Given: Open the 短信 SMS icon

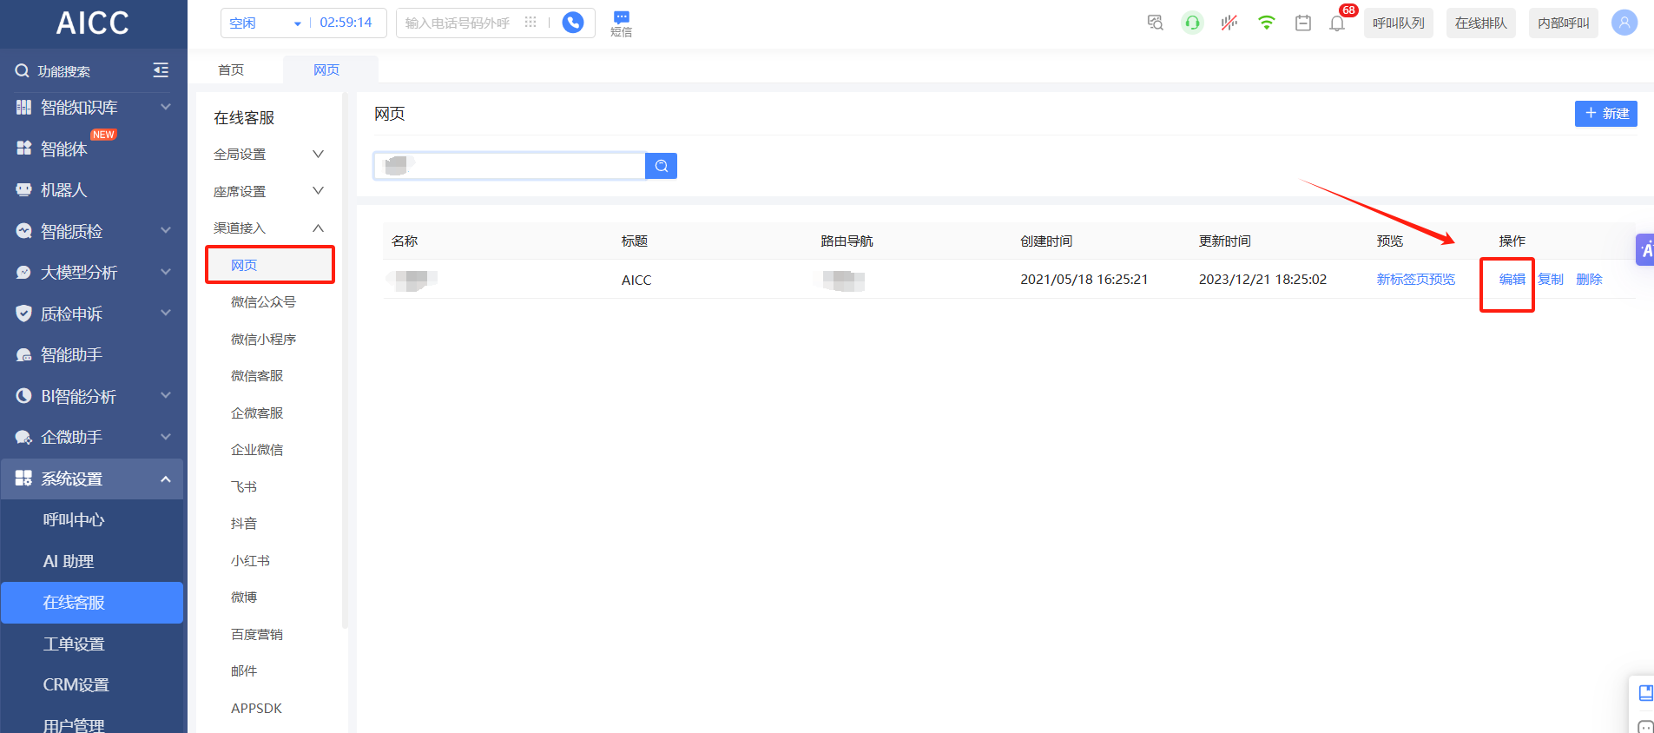Looking at the screenshot, I should [x=622, y=23].
